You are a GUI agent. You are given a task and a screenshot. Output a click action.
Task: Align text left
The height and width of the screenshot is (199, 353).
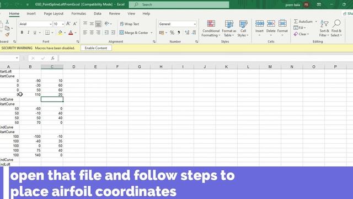click(x=85, y=33)
